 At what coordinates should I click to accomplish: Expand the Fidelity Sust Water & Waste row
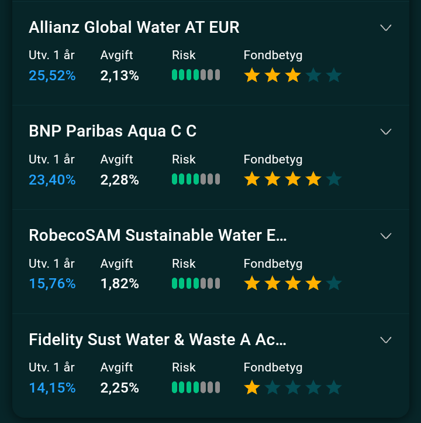tap(385, 340)
